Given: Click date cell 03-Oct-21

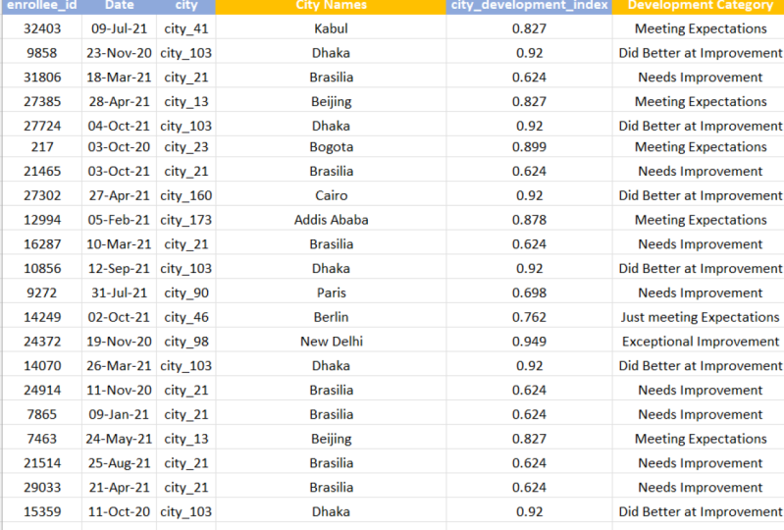Looking at the screenshot, I should click(x=120, y=171).
